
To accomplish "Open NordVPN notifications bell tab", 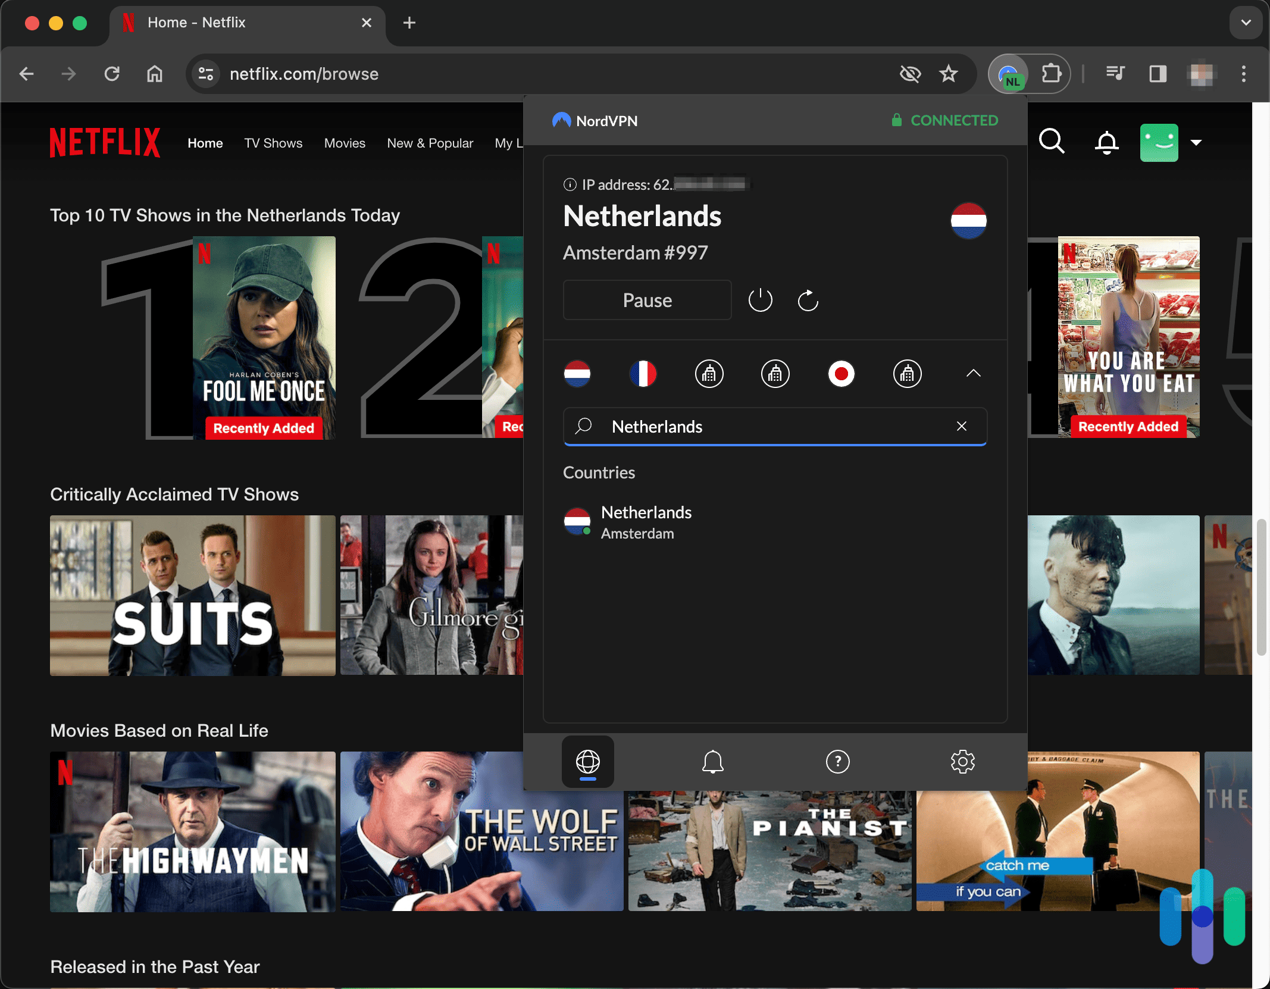I will 712,762.
